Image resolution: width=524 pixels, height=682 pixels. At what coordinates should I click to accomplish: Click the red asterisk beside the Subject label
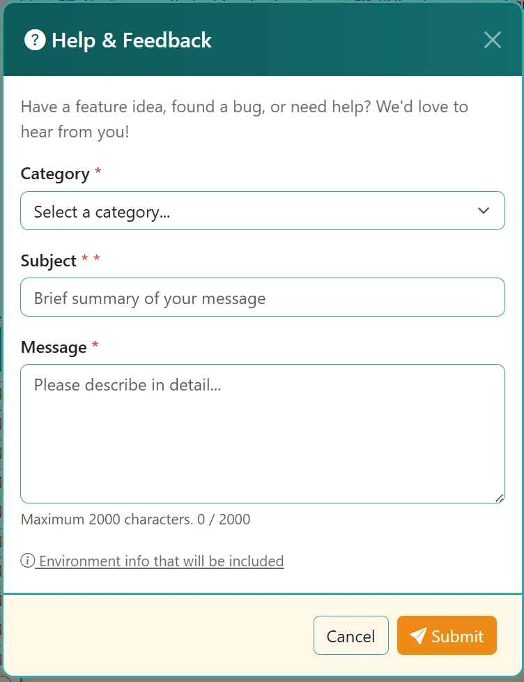coord(82,258)
